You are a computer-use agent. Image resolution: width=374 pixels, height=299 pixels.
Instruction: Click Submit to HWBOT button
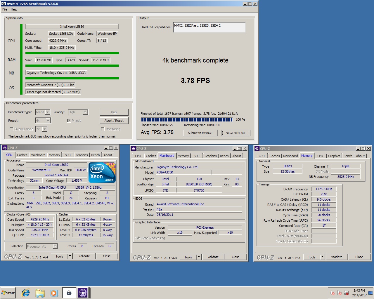(200, 133)
